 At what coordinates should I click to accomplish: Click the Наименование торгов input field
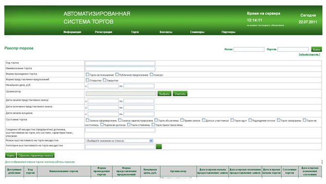120,69
